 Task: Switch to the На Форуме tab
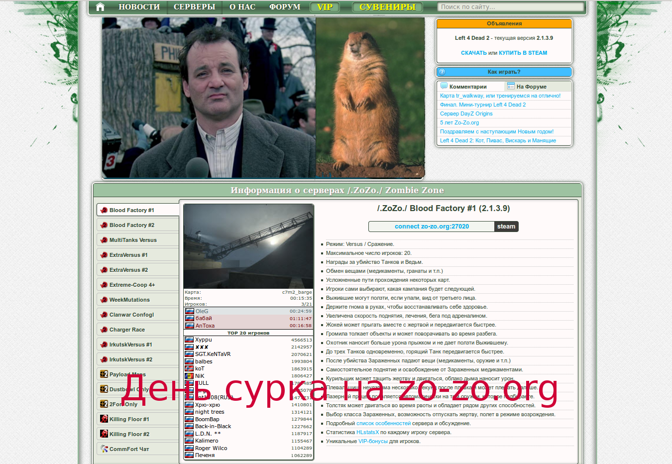coord(532,87)
